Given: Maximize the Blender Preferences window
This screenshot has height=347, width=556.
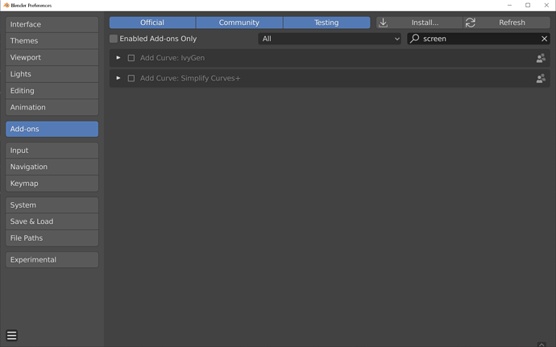Looking at the screenshot, I should (528, 5).
